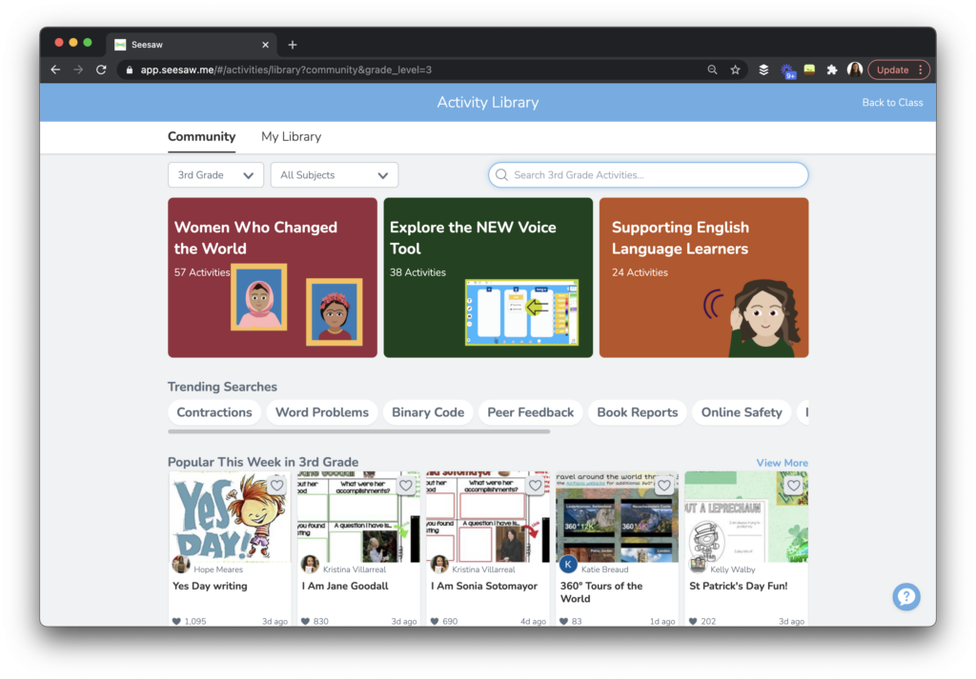Image resolution: width=976 pixels, height=679 pixels.
Task: Click the search magnifier in the activity search bar
Action: point(502,174)
